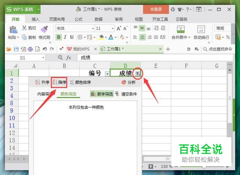Click the zoom slider handle

[204, 167]
